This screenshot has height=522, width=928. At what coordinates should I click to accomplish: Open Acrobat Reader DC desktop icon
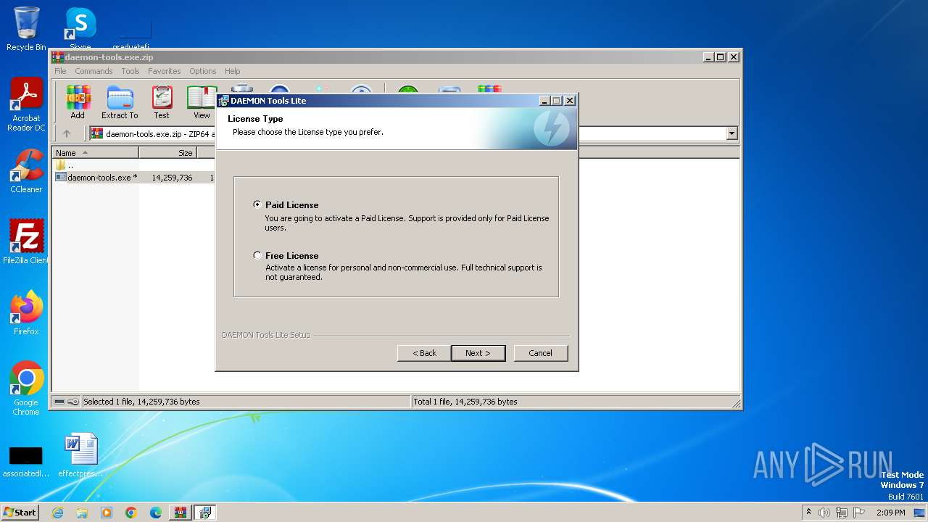[26, 105]
